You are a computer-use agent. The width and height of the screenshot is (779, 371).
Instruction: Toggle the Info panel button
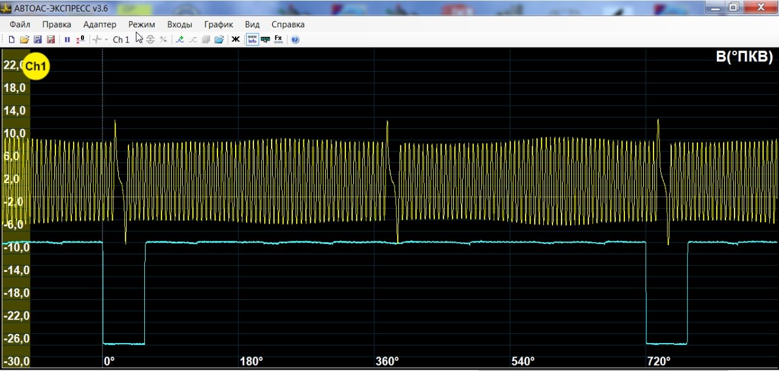pyautogui.click(x=252, y=40)
